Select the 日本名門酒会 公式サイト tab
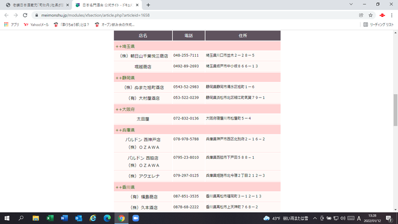The width and height of the screenshot is (398, 224). pos(106,5)
